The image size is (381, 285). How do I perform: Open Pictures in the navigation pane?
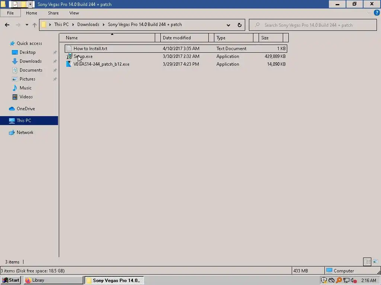(27, 79)
